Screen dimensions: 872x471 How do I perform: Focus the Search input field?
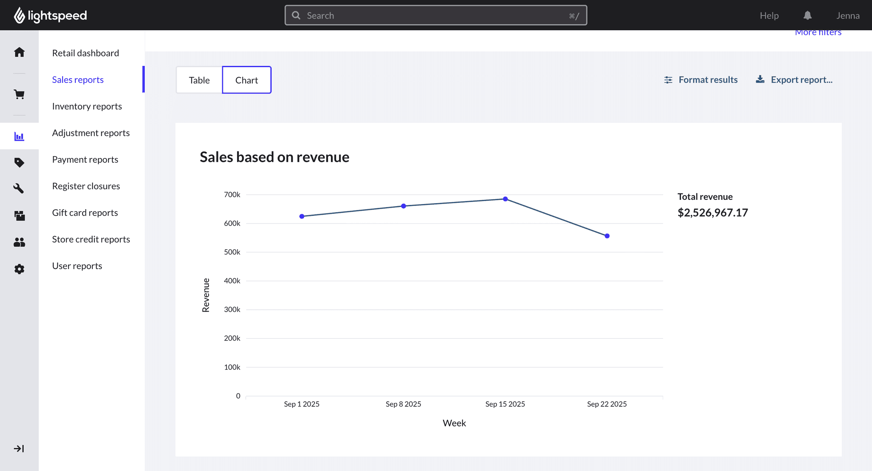[436, 16]
